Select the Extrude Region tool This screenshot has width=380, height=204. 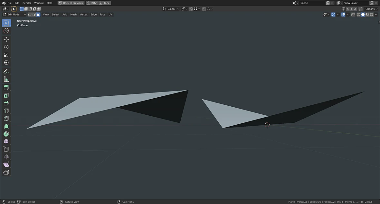(6, 87)
